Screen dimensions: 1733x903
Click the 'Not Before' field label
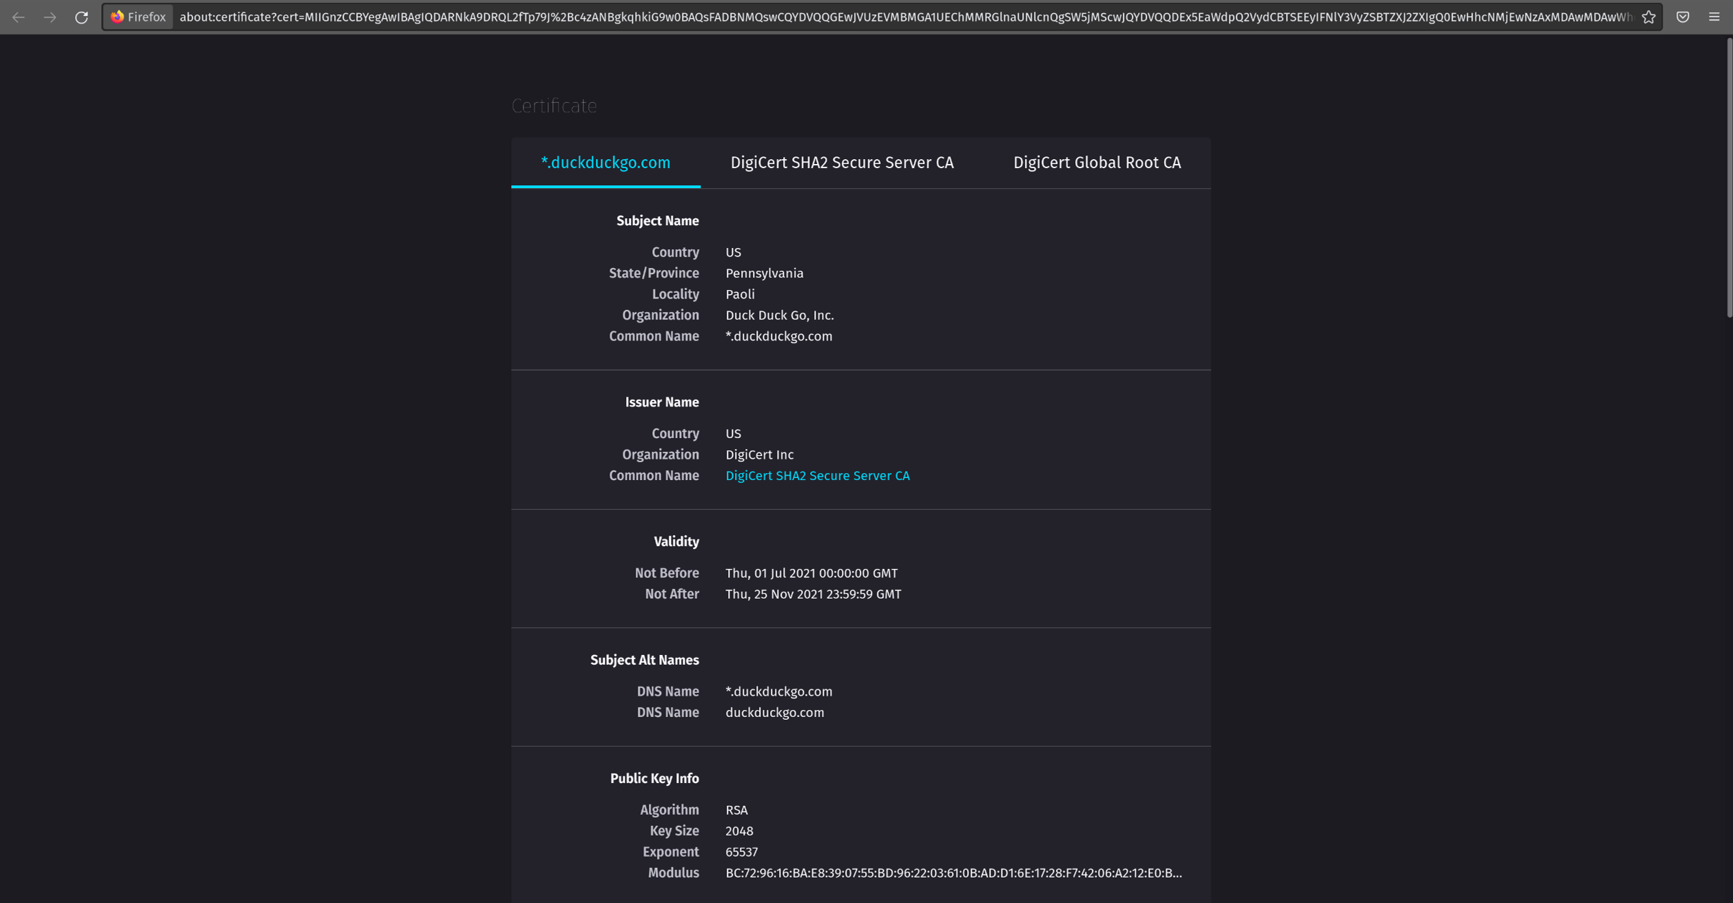666,573
